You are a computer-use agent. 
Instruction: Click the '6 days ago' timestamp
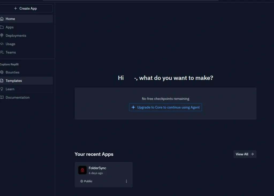coord(96,173)
